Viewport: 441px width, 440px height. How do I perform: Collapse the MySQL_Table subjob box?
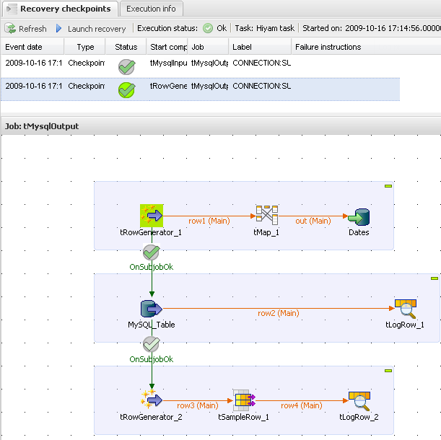pyautogui.click(x=434, y=278)
